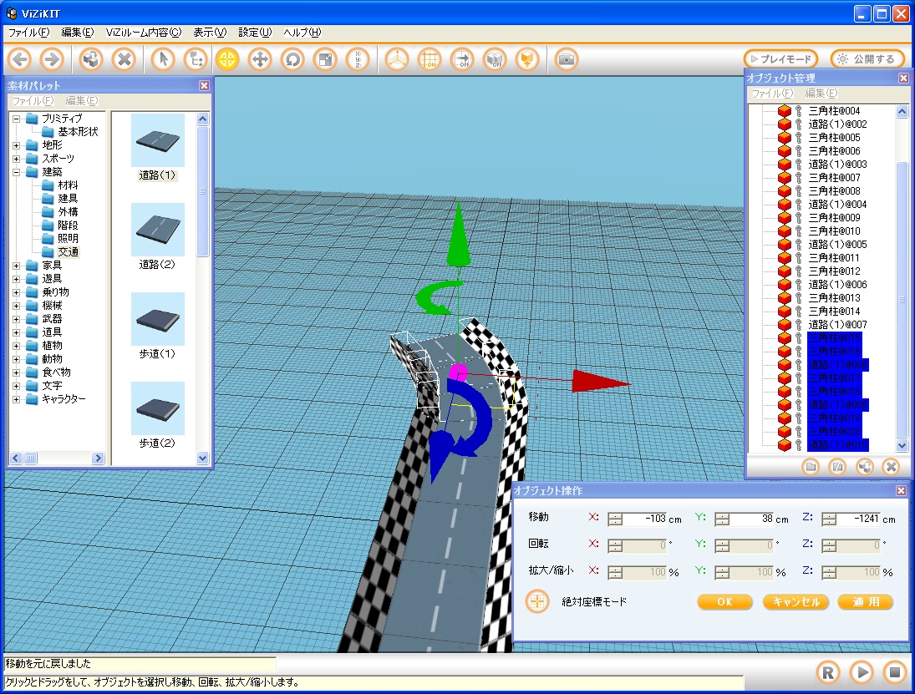Click the rename edit icon in object manager
This screenshot has height=694, width=915.
tap(837, 467)
